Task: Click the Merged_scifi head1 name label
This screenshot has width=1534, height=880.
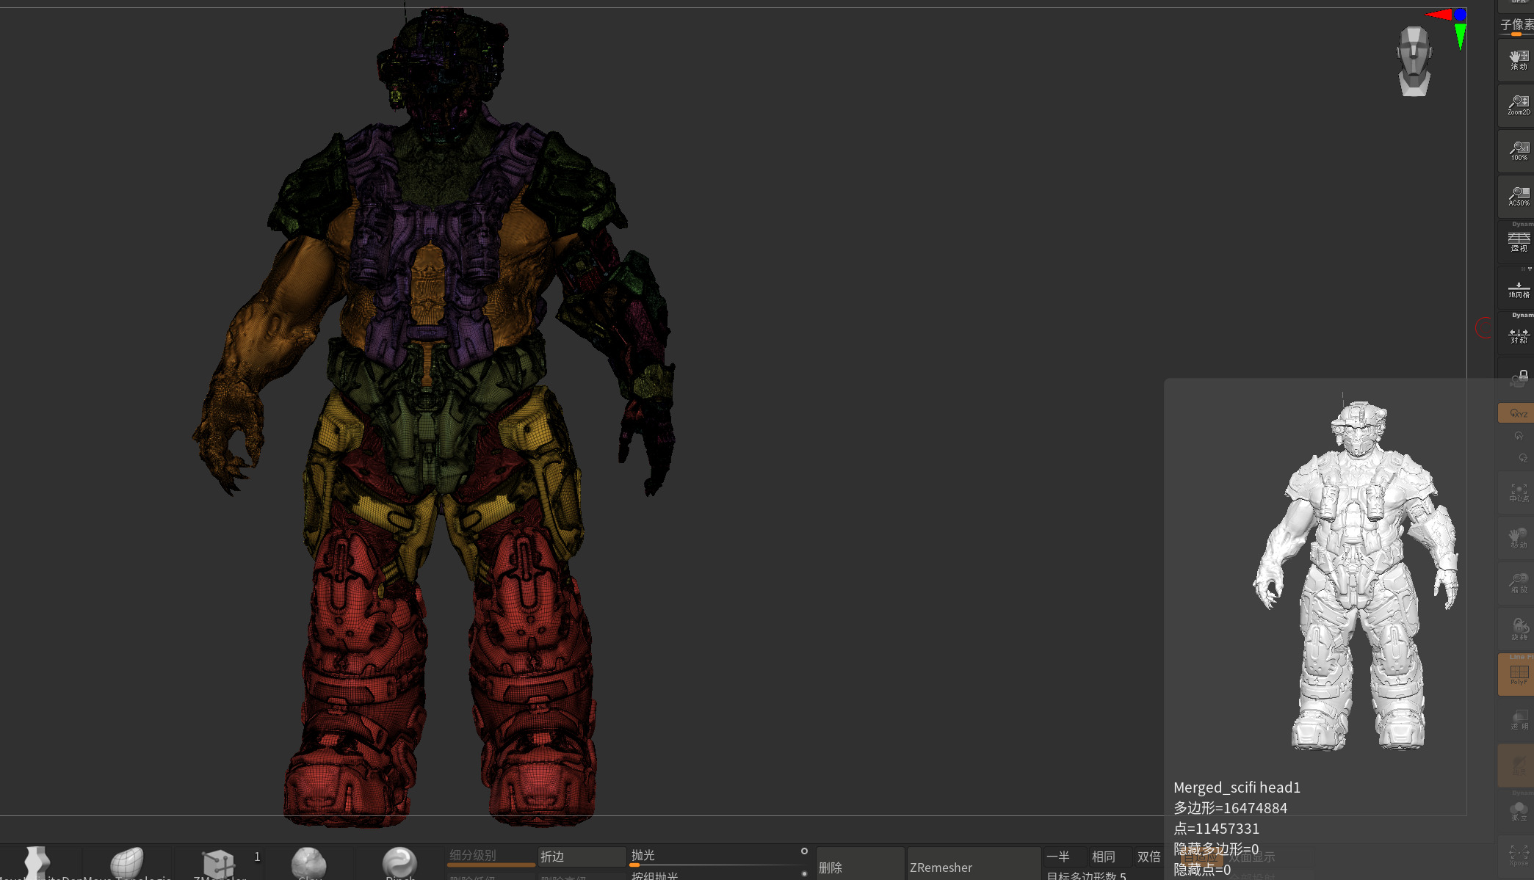Action: point(1237,788)
